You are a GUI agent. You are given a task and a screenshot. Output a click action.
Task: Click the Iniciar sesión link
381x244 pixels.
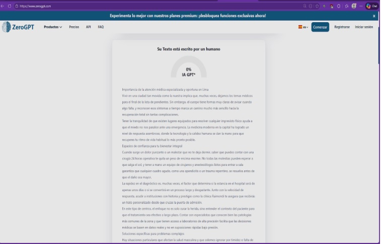pos(364,27)
